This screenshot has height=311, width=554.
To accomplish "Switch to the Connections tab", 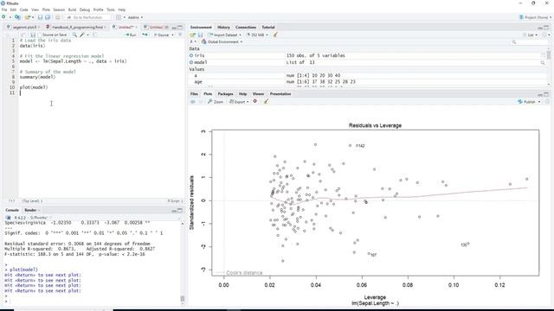I will tap(246, 27).
